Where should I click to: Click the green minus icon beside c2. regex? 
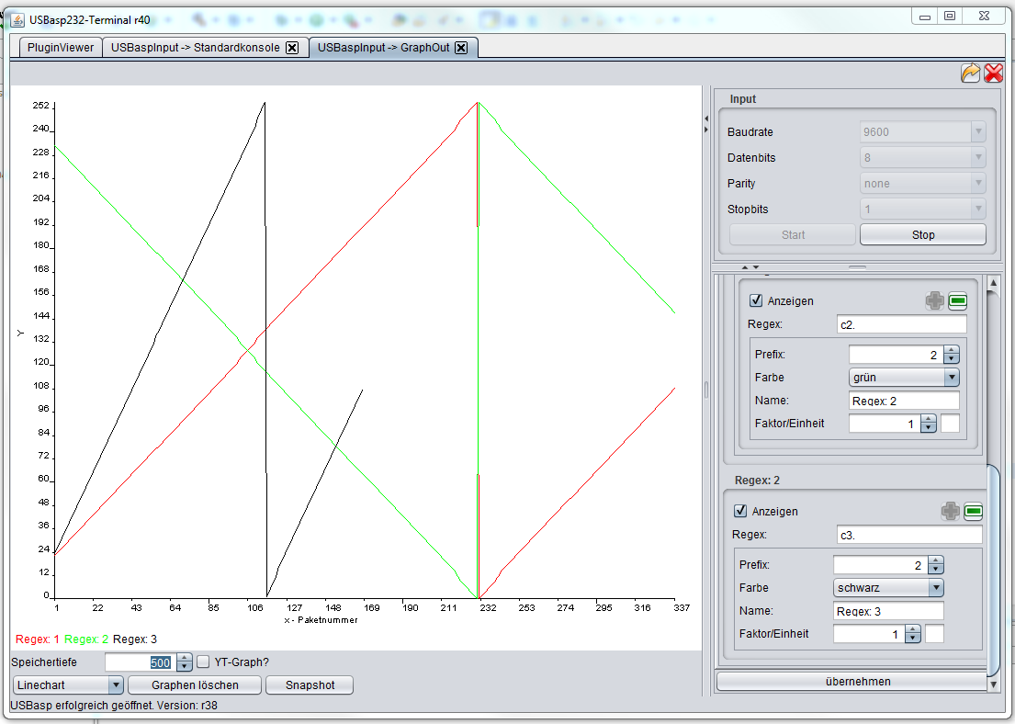[x=957, y=300]
